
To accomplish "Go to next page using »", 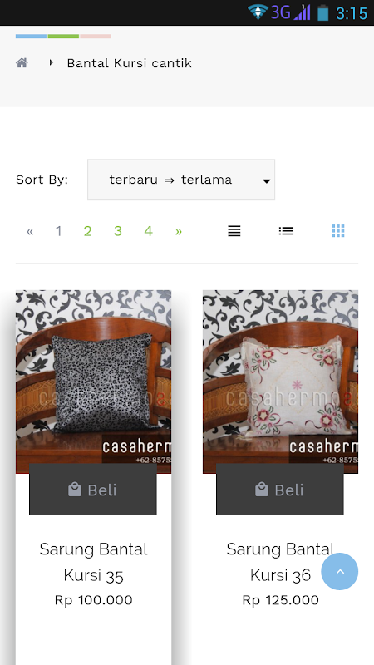I will click(179, 231).
